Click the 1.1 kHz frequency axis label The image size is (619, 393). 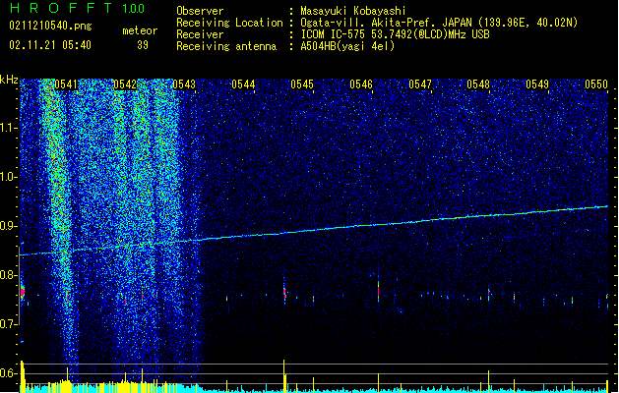[9, 128]
